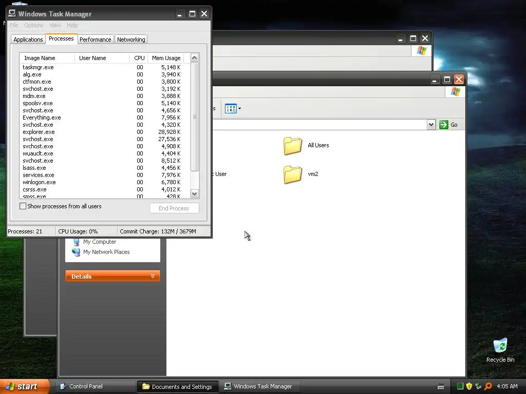The image size is (526, 394).
Task: Switch to Control Panel taskbar button
Action: [x=95, y=386]
